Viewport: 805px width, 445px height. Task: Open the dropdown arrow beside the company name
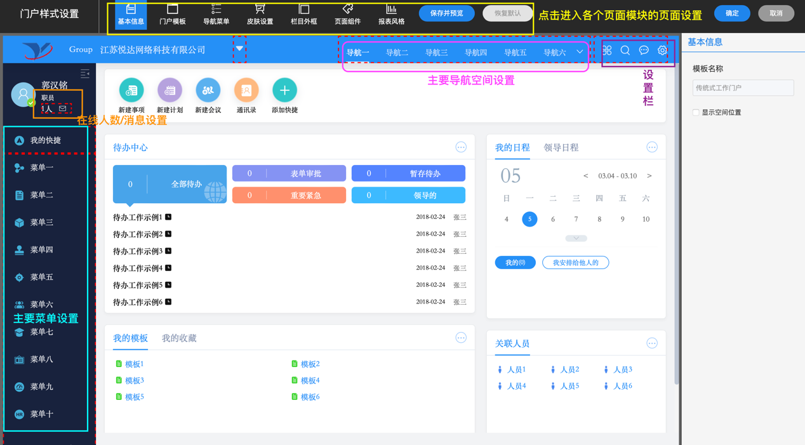240,47
